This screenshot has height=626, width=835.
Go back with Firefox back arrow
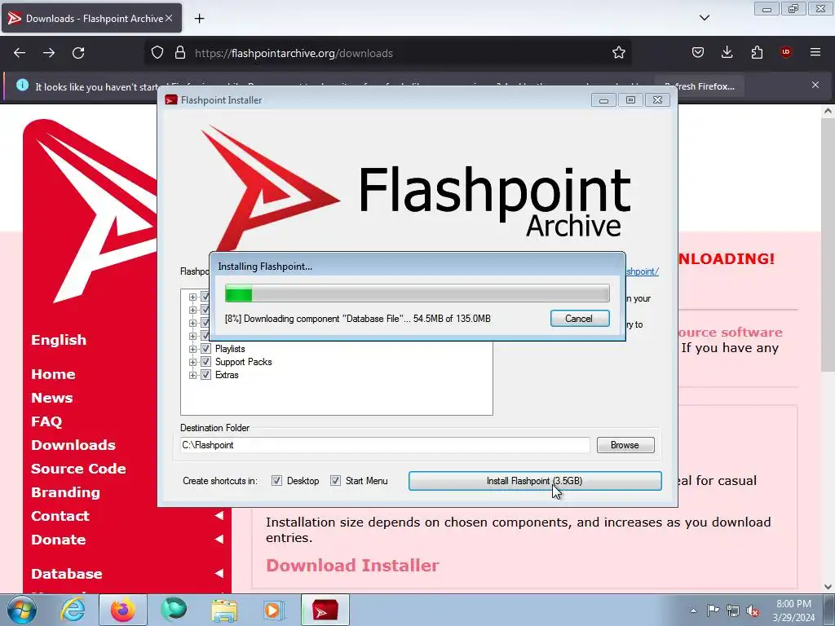20,53
